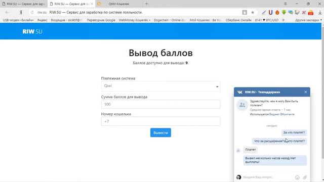The height and width of the screenshot is (182, 324).
Task: Open the browser hamburger menu
Action: tap(286, 4)
